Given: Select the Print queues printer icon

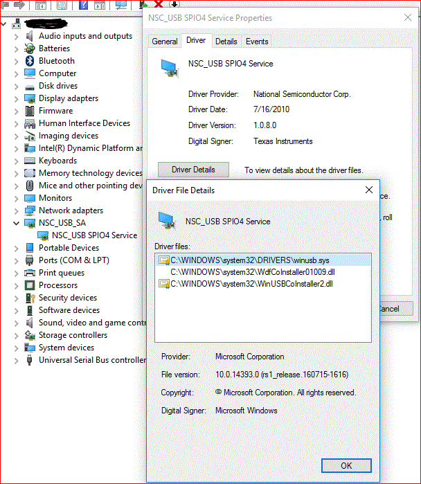Looking at the screenshot, I should click(30, 273).
